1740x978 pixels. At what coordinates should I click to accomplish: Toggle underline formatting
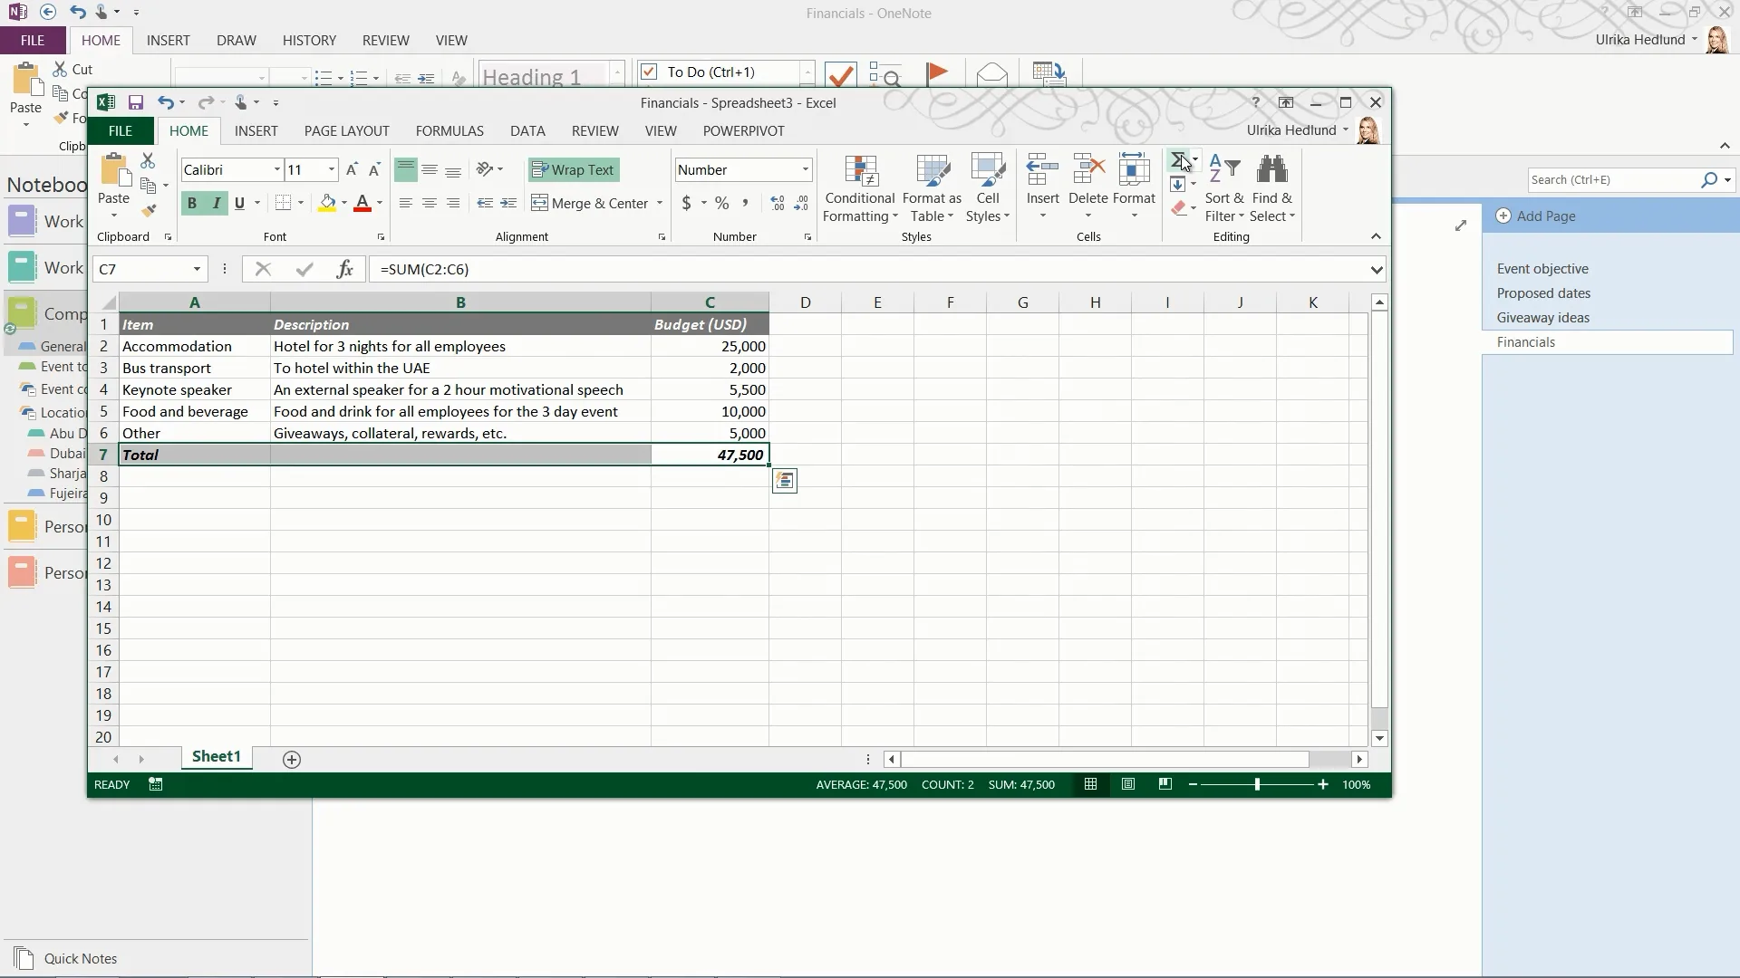[238, 203]
